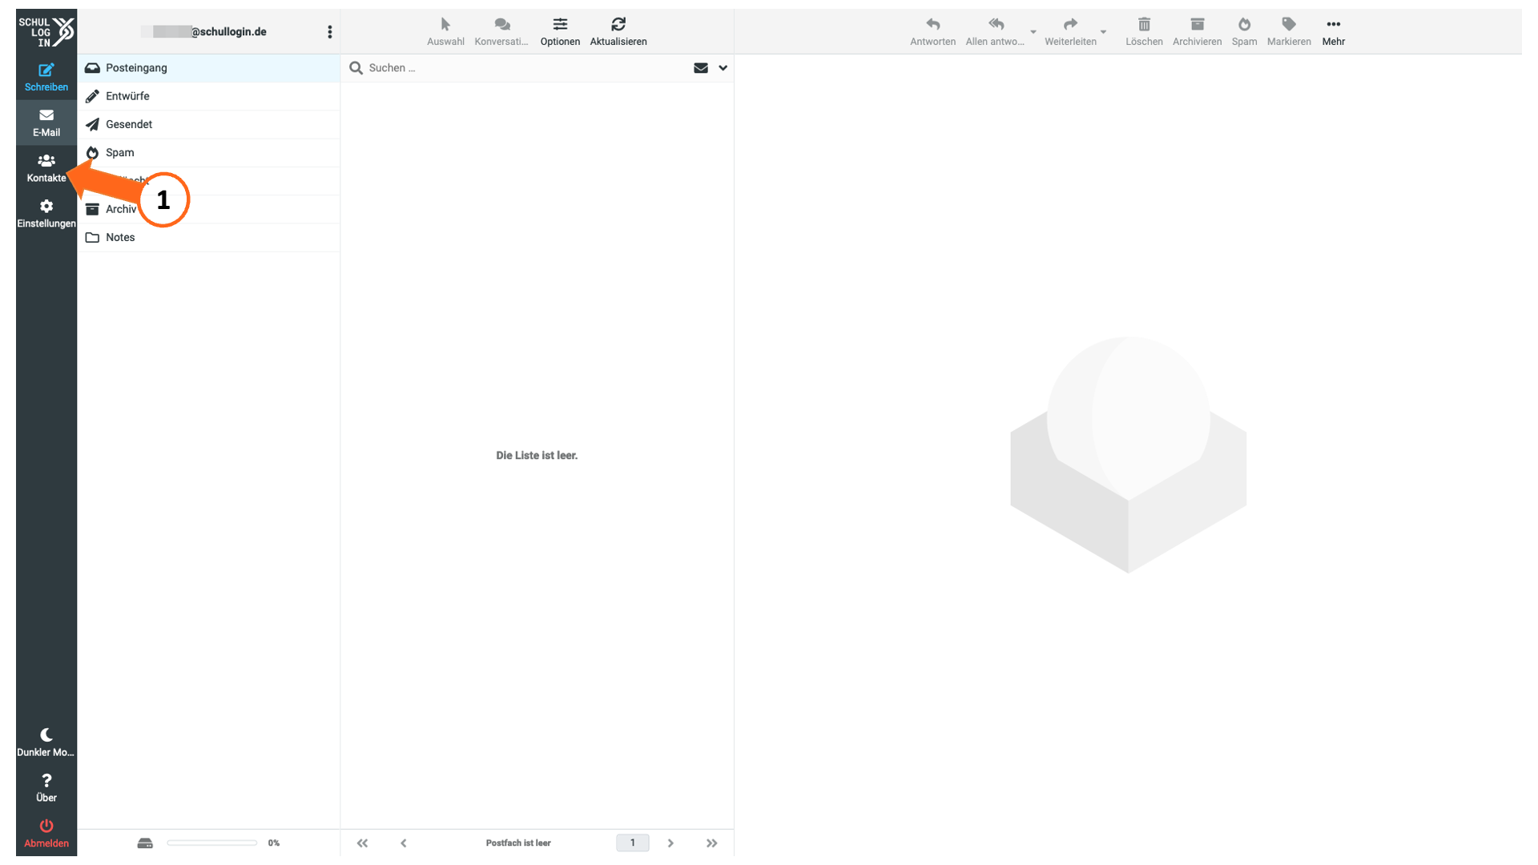Click the Weiterleiten forward icon

(1070, 32)
